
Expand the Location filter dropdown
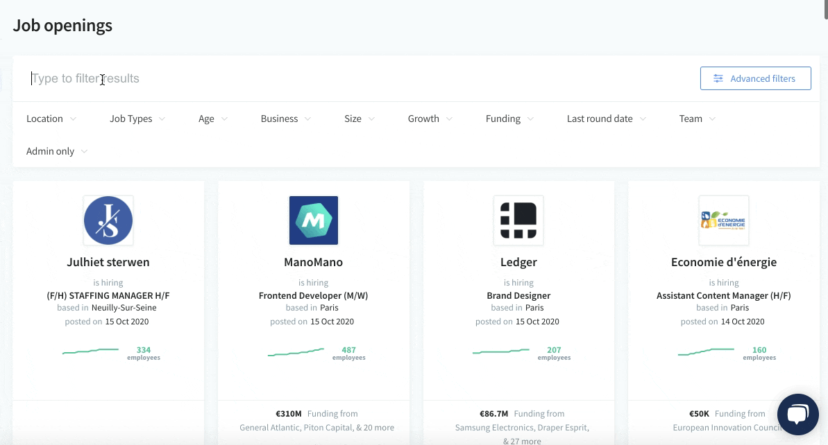click(51, 119)
